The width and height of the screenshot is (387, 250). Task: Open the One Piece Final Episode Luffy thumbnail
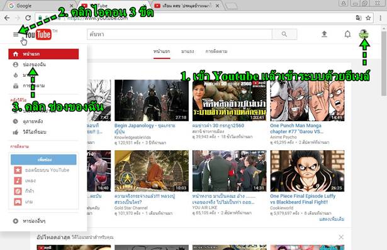307,171
